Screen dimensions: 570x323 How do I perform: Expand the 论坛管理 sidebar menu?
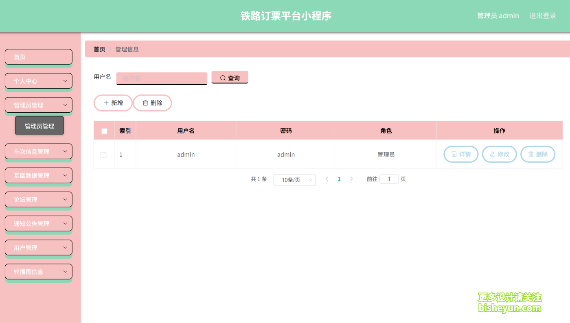pyautogui.click(x=38, y=199)
